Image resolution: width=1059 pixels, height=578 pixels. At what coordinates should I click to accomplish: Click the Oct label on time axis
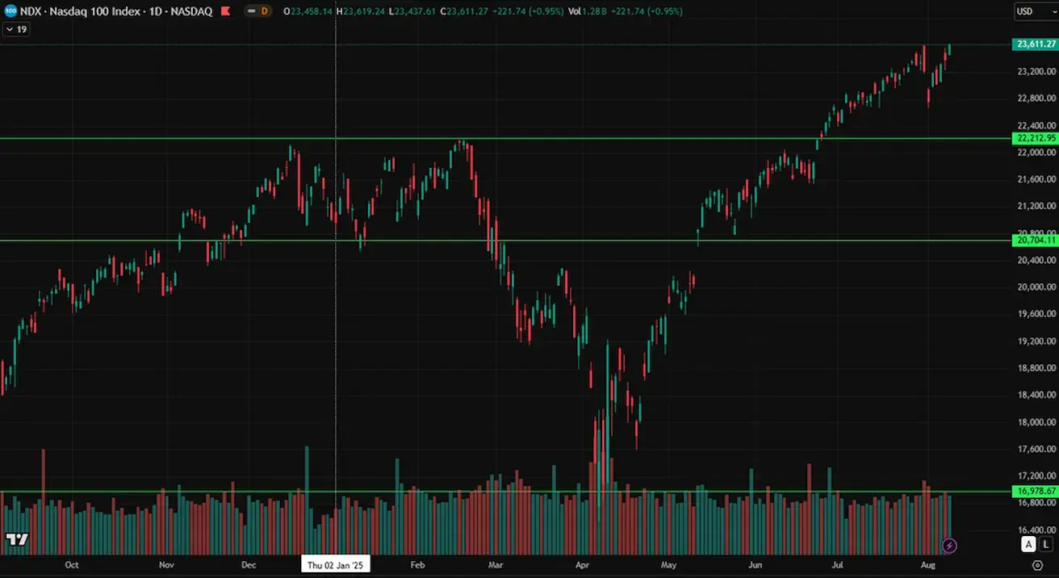(x=72, y=565)
